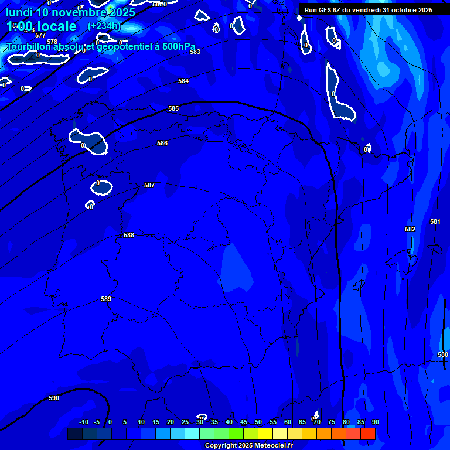Click the yellow legend swatch below 50
This screenshot has width=450, height=450.
265,434
